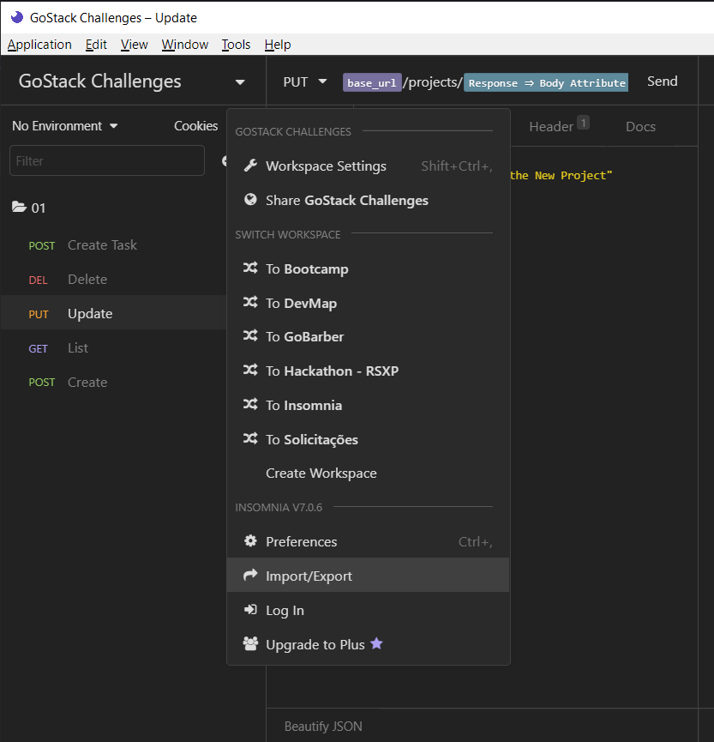714x742 pixels.
Task: Select Create Workspace
Action: tap(368, 474)
